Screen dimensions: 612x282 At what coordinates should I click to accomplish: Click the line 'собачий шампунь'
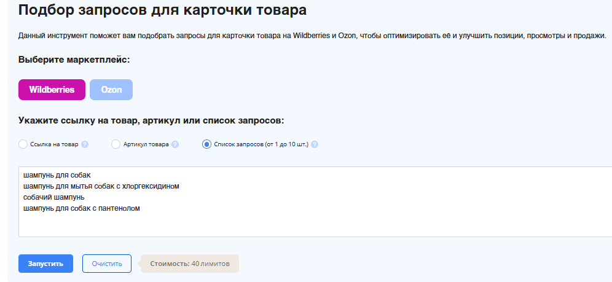[53, 197]
